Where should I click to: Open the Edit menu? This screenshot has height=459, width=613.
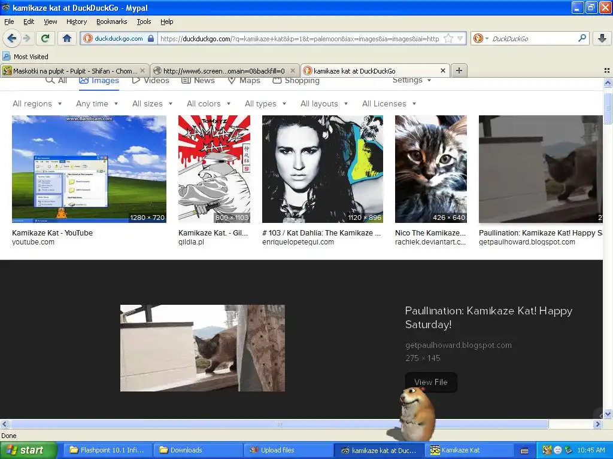click(x=29, y=22)
